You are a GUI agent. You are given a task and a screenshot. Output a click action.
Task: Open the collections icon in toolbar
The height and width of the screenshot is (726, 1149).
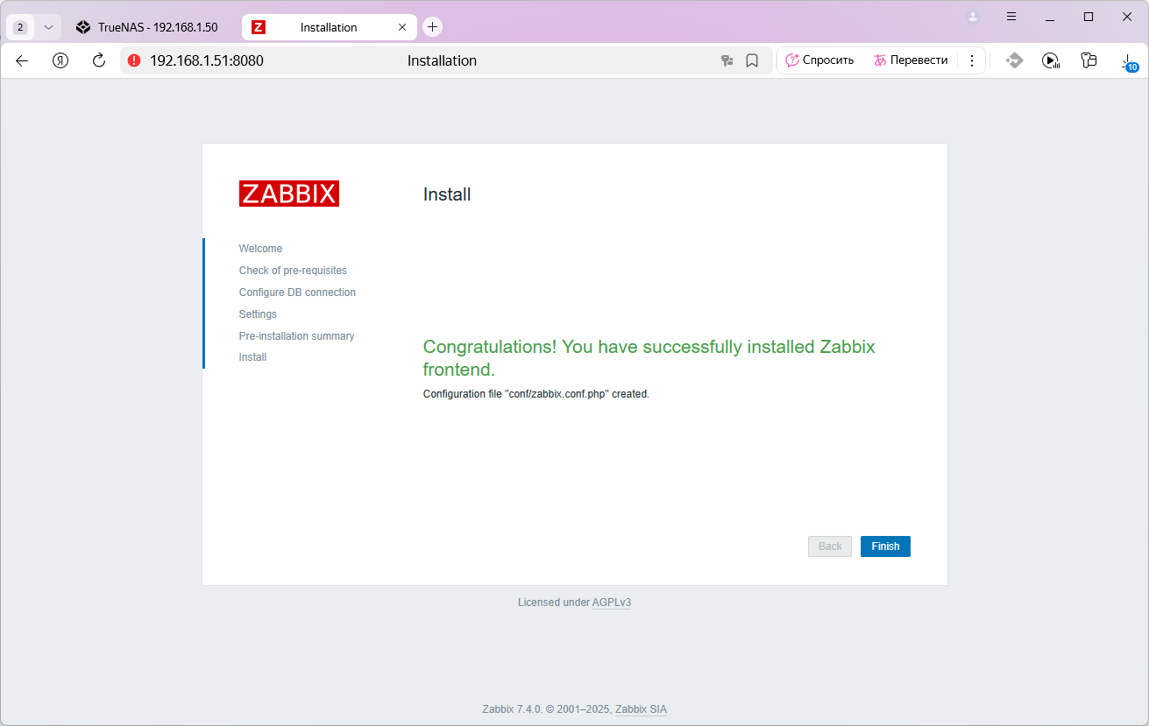(1089, 60)
